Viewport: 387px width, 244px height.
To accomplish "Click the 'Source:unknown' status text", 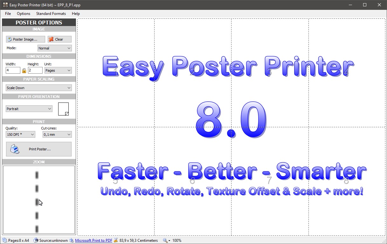I will (53, 241).
